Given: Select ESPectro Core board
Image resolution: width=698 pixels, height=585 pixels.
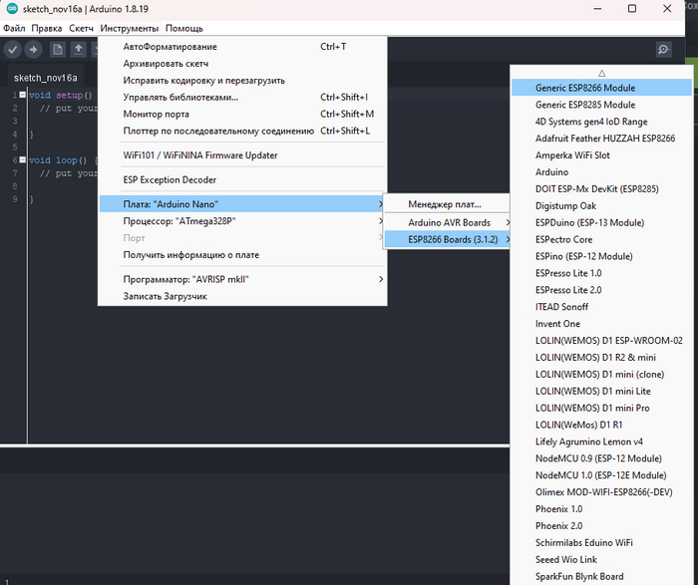Looking at the screenshot, I should (x=602, y=239).
